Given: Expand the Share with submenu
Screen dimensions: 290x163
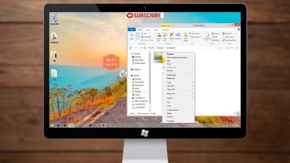Looking at the screenshot, I should [179, 94].
